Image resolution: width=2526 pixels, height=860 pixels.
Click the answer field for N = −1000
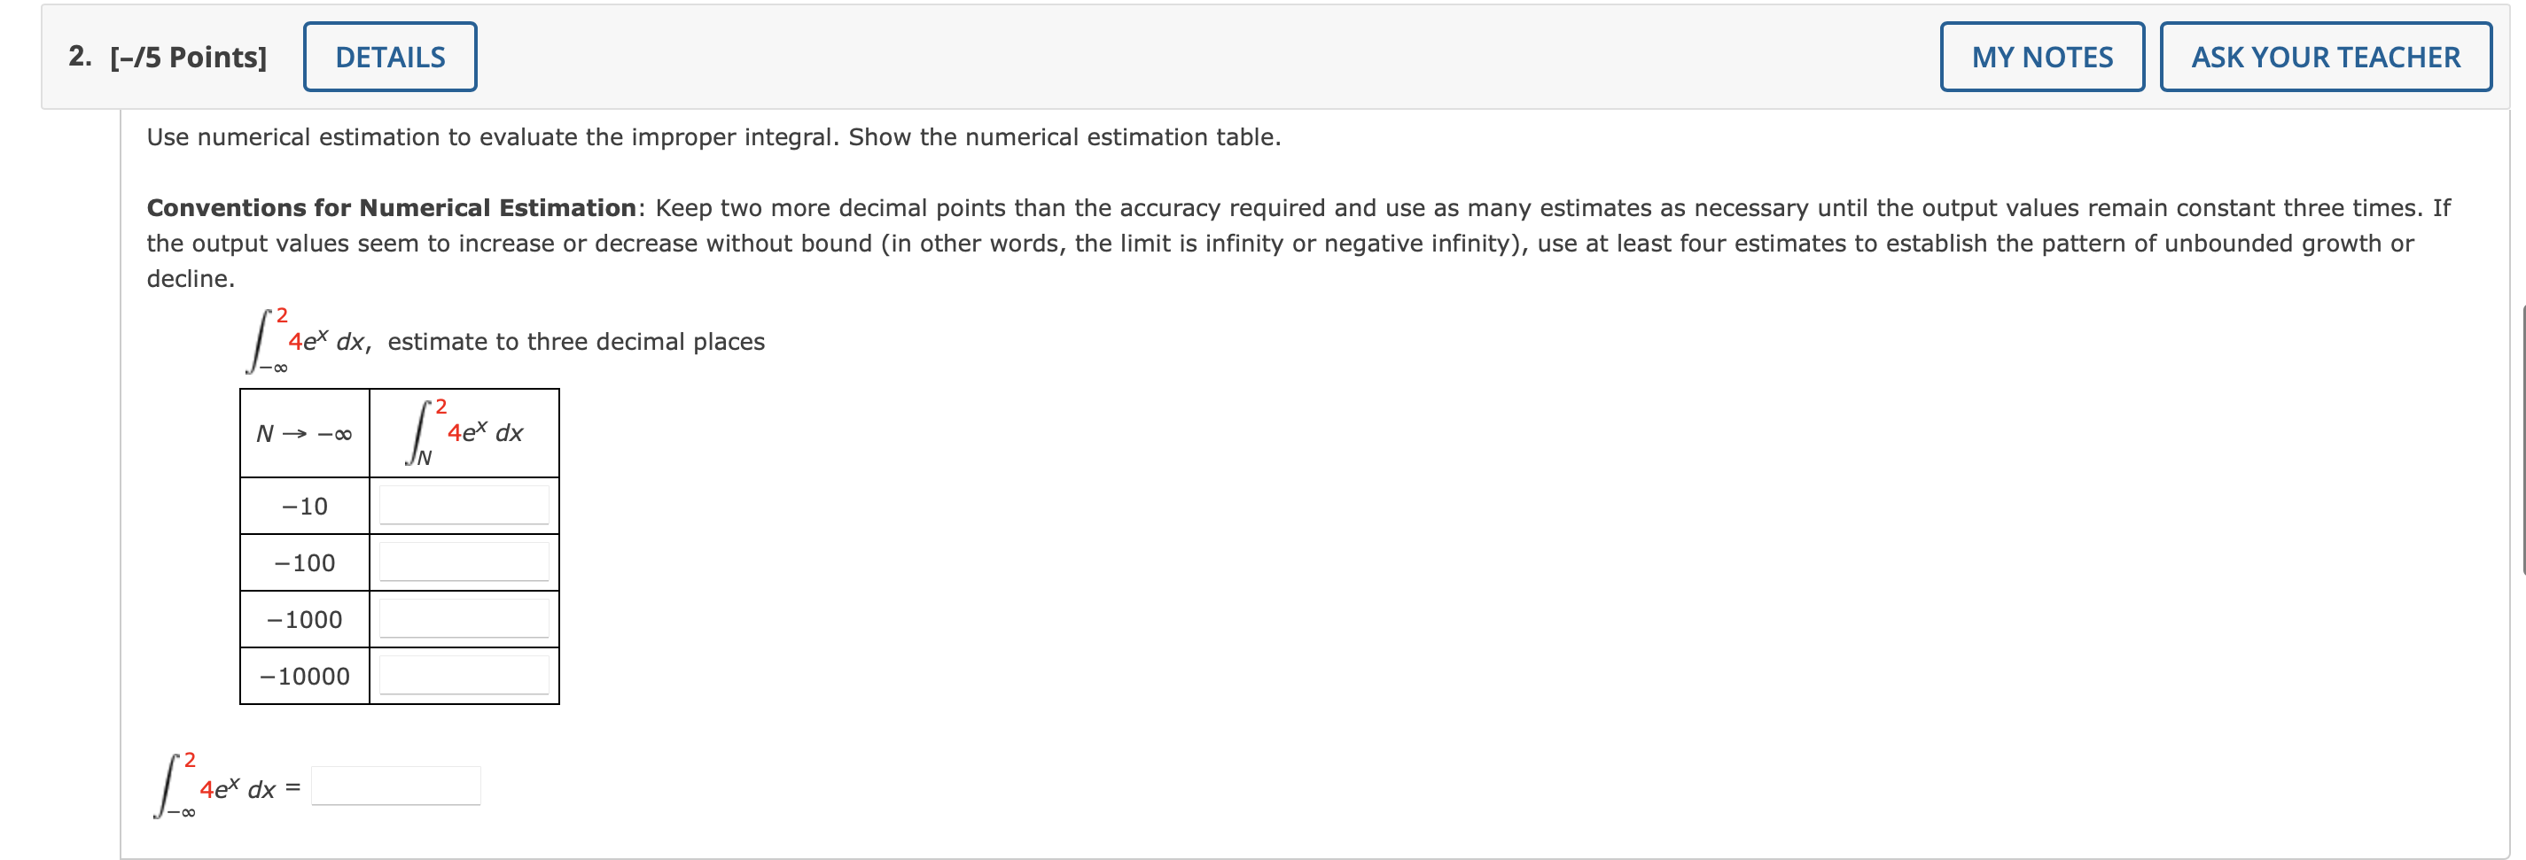pyautogui.click(x=464, y=618)
